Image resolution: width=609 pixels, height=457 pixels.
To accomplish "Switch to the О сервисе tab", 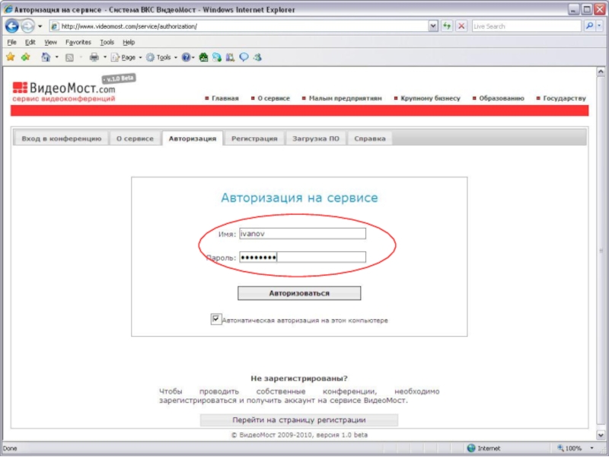I will point(135,139).
